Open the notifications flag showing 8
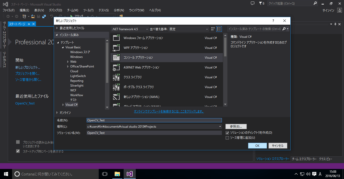Image resolution: width=344 pixels, height=179 pixels. [x=262, y=4]
